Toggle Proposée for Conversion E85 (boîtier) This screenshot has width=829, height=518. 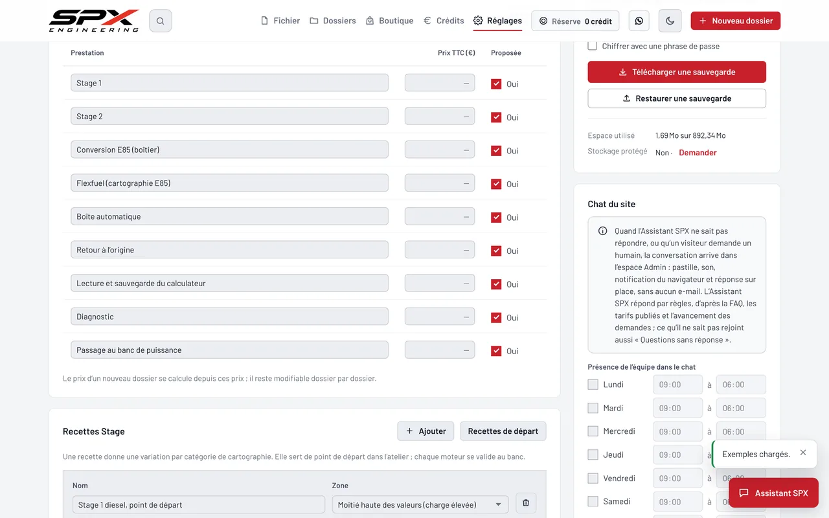click(496, 150)
